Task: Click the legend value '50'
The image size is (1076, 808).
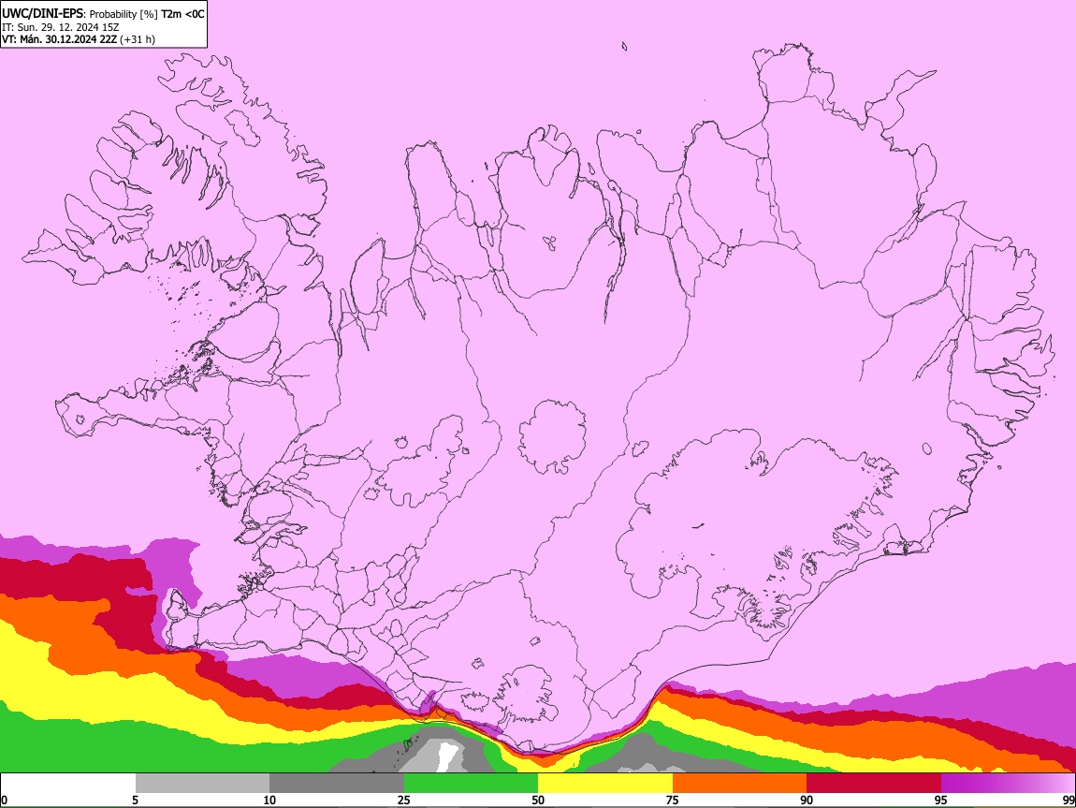Action: click(538, 801)
